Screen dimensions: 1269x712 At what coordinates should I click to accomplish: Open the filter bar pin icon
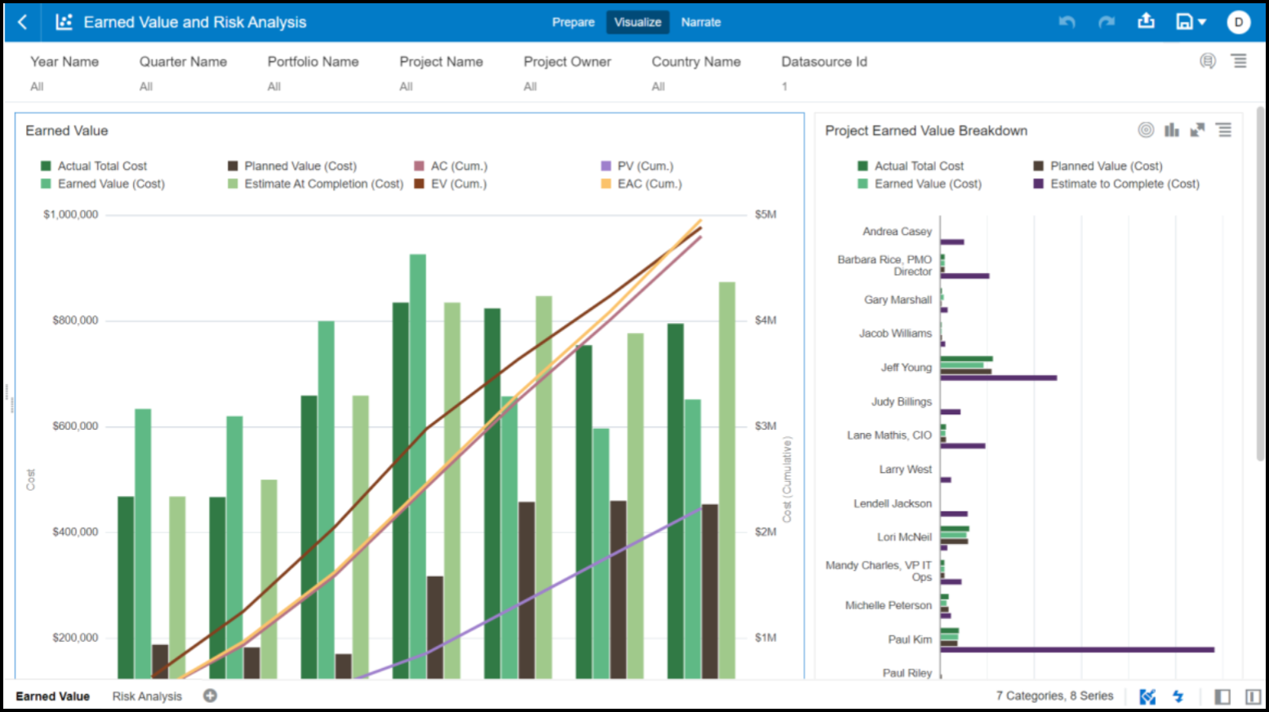pos(1208,61)
